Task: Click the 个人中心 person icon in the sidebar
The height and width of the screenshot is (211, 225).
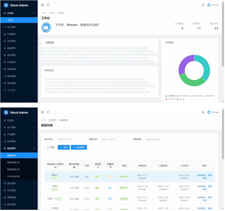Action: 4,90
